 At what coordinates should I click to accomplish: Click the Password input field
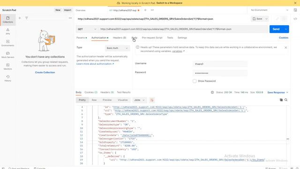(220, 73)
